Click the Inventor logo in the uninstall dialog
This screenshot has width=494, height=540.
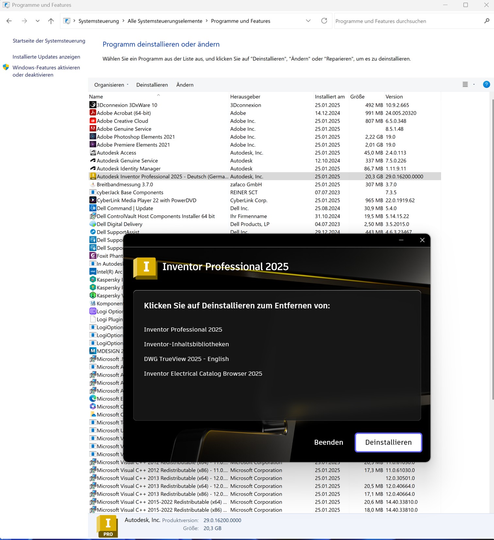145,268
